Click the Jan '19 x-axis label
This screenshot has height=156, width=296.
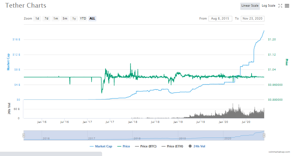tap(178, 122)
